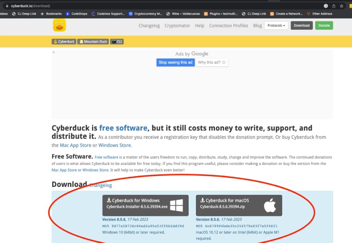Bookmark page with the star icon

coord(341,6)
